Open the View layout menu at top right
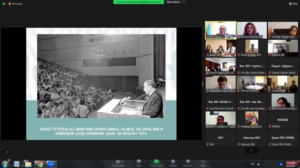300x168 pixels. (x=293, y=4)
